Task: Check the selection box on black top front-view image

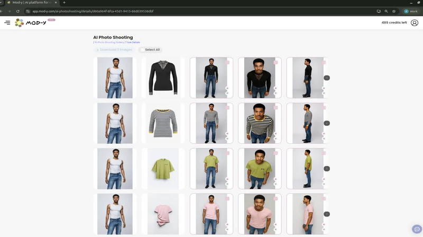Action: click(x=227, y=62)
